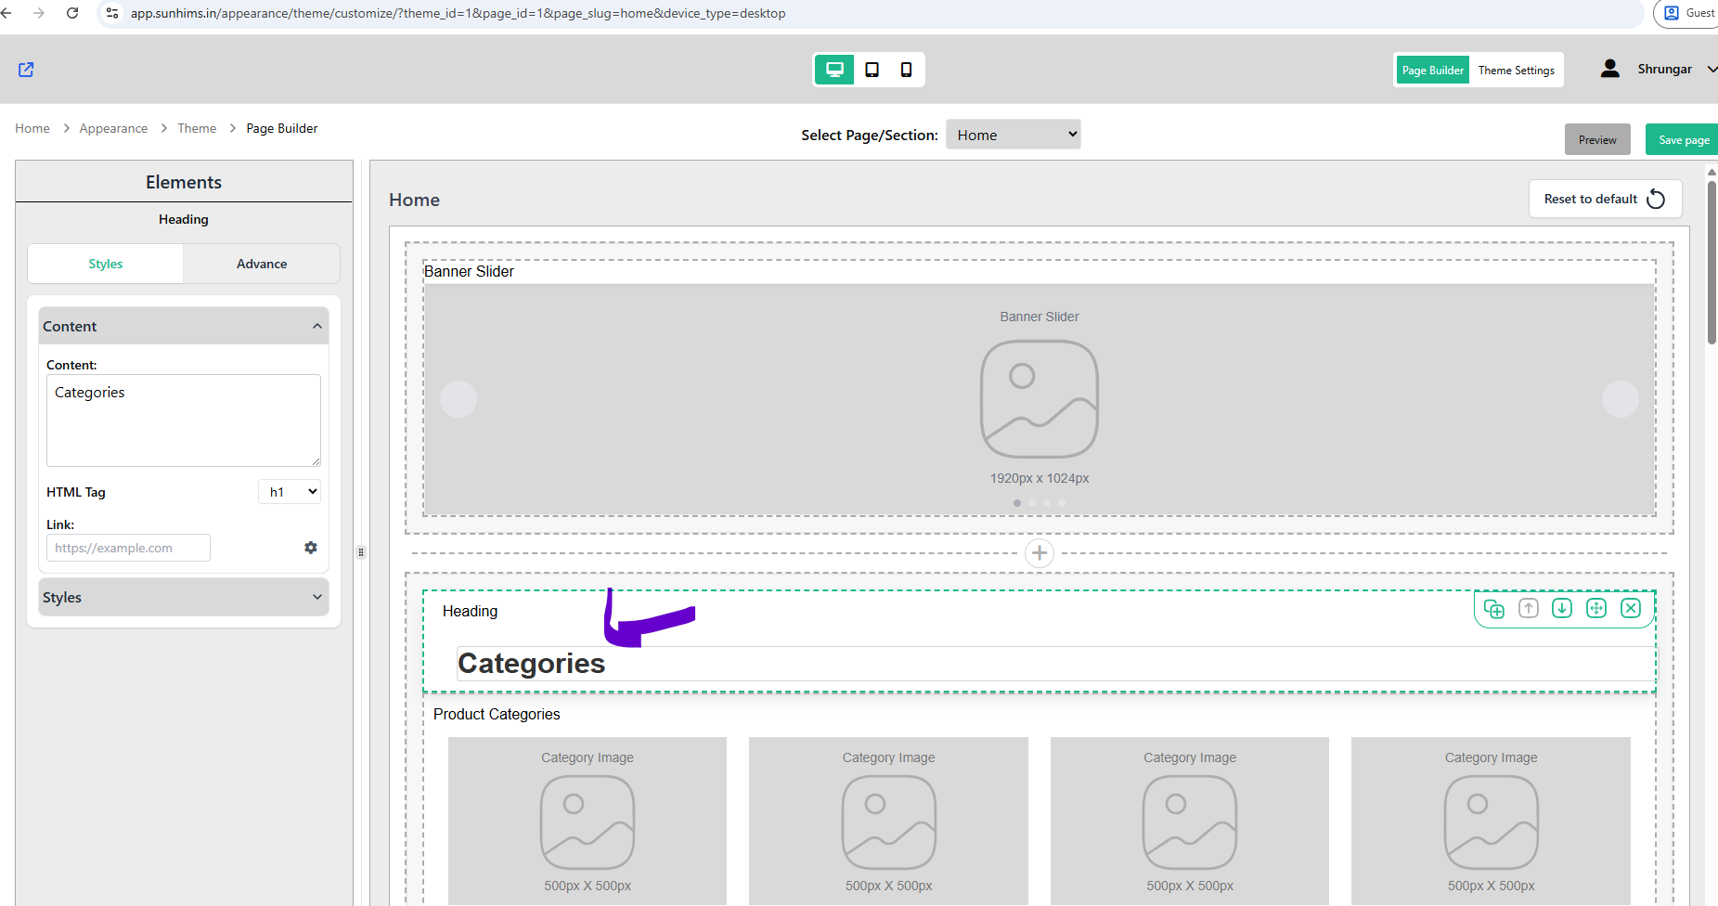Open link settings gear icon
This screenshot has width=1718, height=906.
tap(311, 548)
